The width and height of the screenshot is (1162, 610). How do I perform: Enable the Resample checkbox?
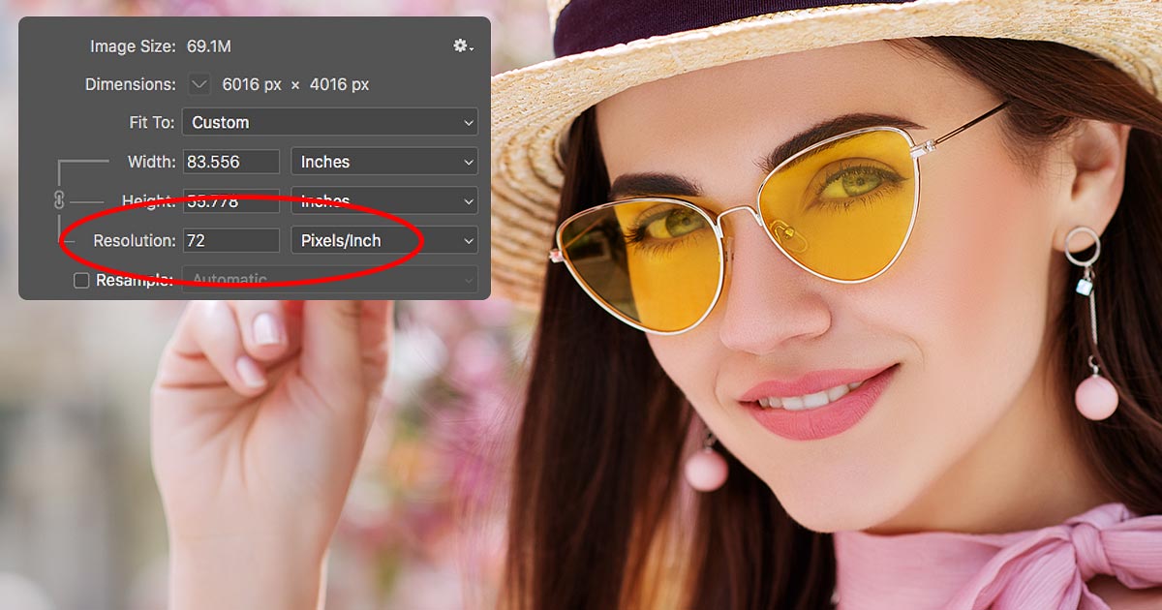(x=82, y=280)
